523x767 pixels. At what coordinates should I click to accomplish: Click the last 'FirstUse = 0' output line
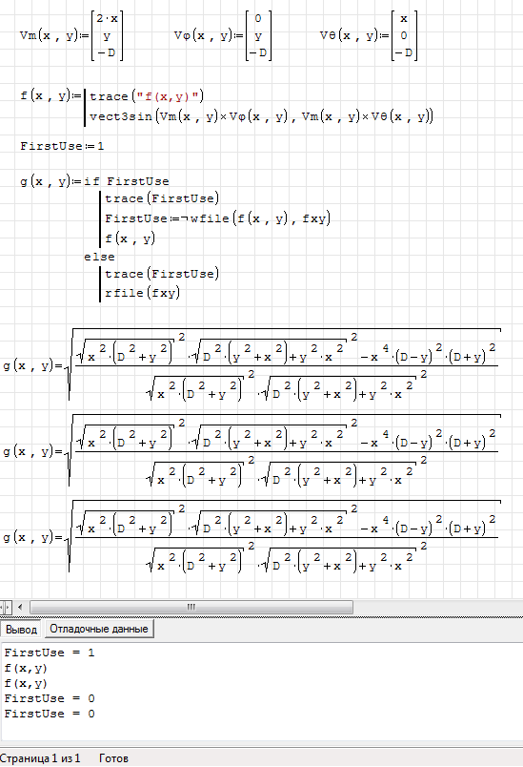pyautogui.click(x=50, y=714)
